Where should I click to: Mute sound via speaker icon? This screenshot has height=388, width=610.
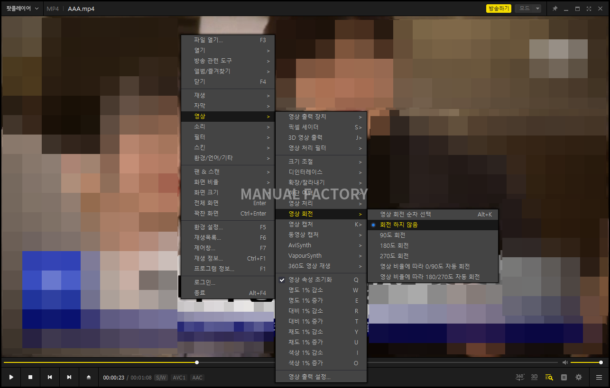point(565,362)
